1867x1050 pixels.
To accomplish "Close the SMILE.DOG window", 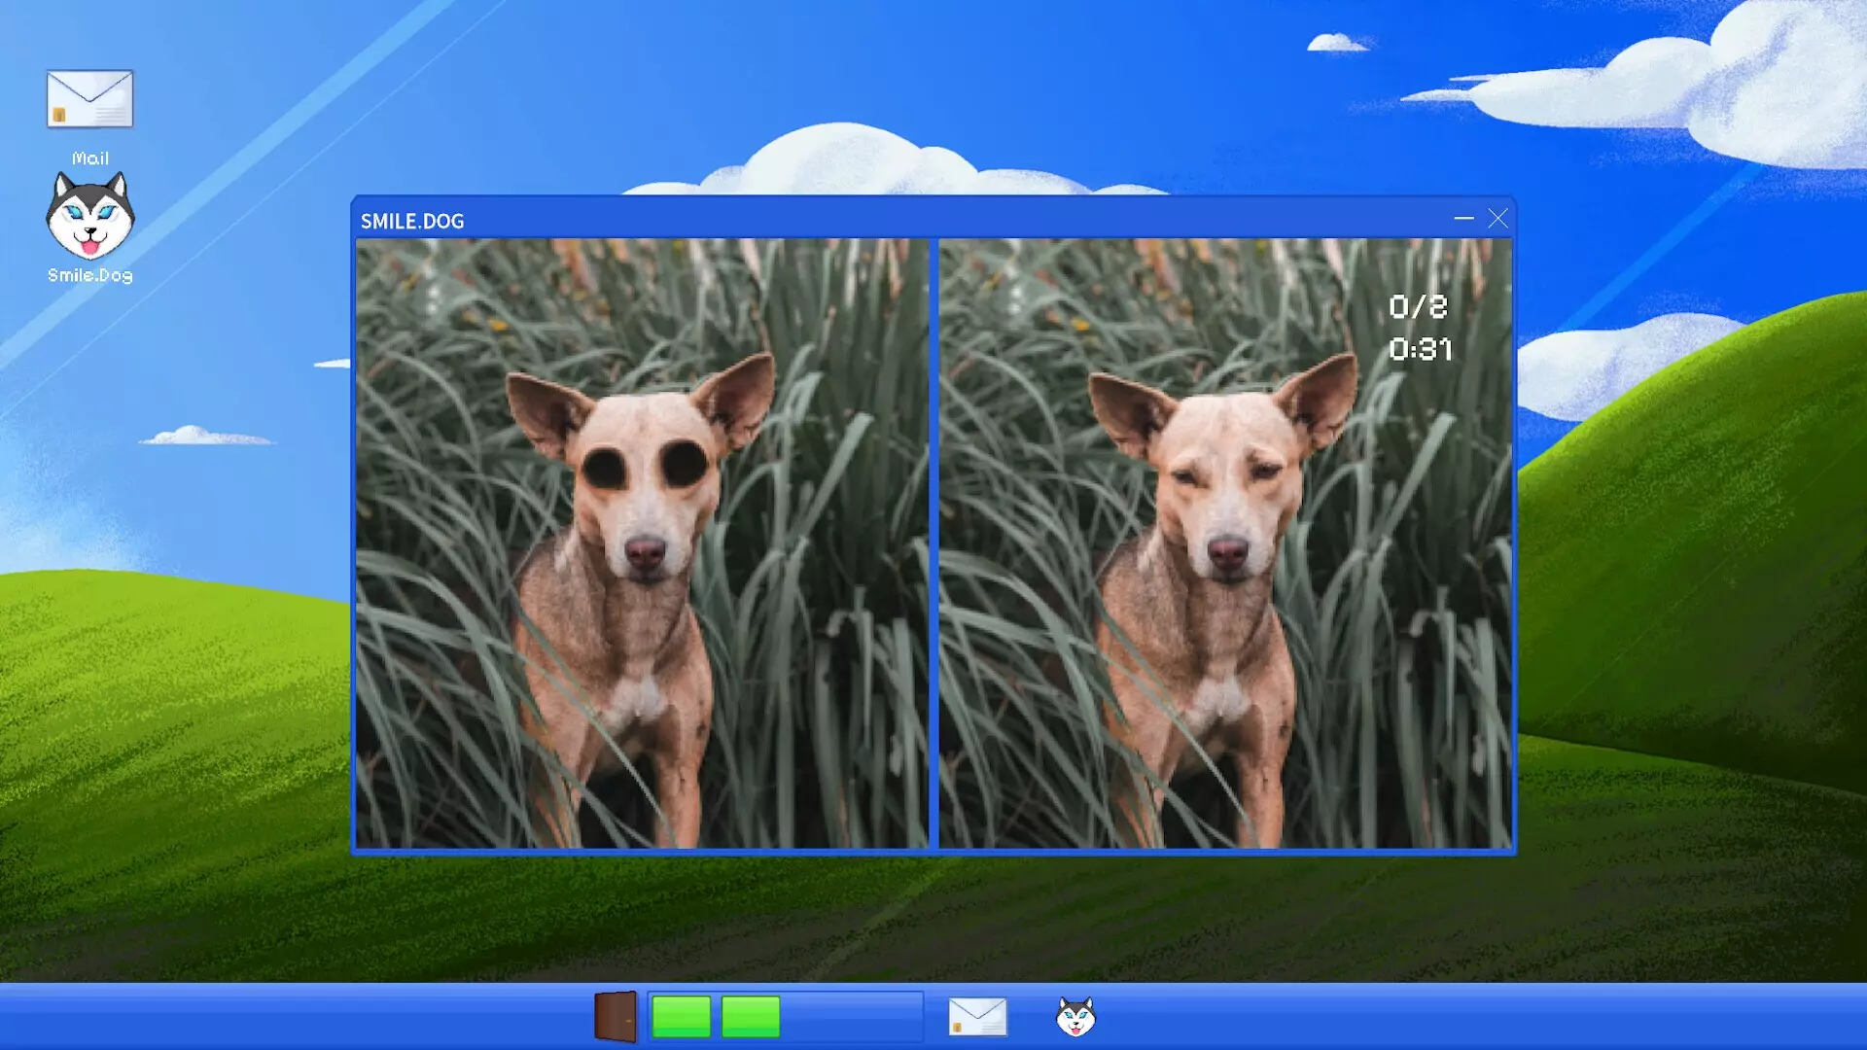I will (x=1498, y=219).
